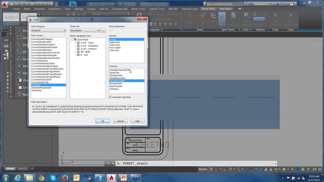The width and height of the screenshot is (324, 182).
Task: Click Help in the Field dialog
Action: coord(137,121)
